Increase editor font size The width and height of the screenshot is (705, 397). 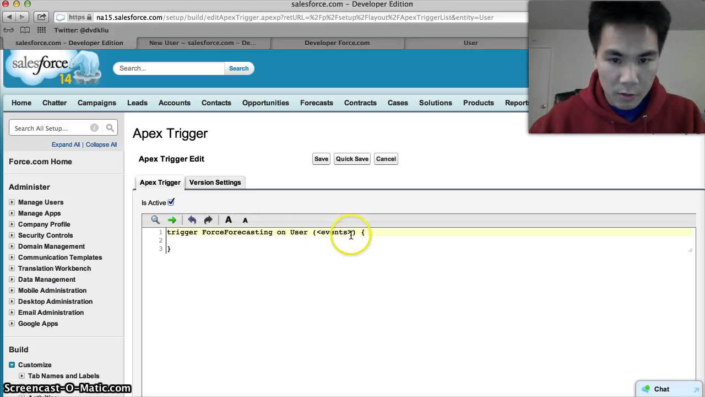[x=229, y=220]
